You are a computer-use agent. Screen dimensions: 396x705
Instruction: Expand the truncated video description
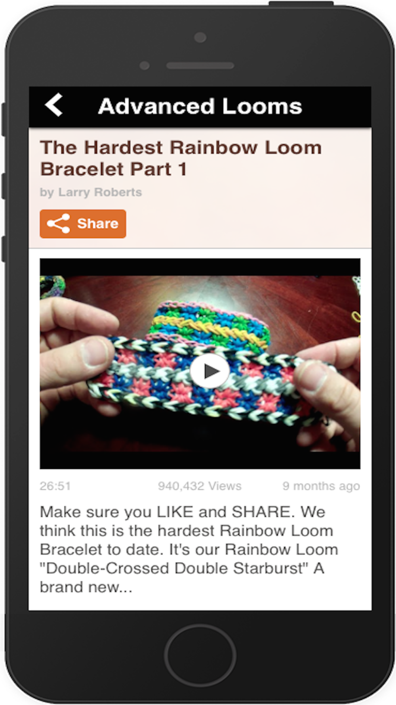click(189, 549)
